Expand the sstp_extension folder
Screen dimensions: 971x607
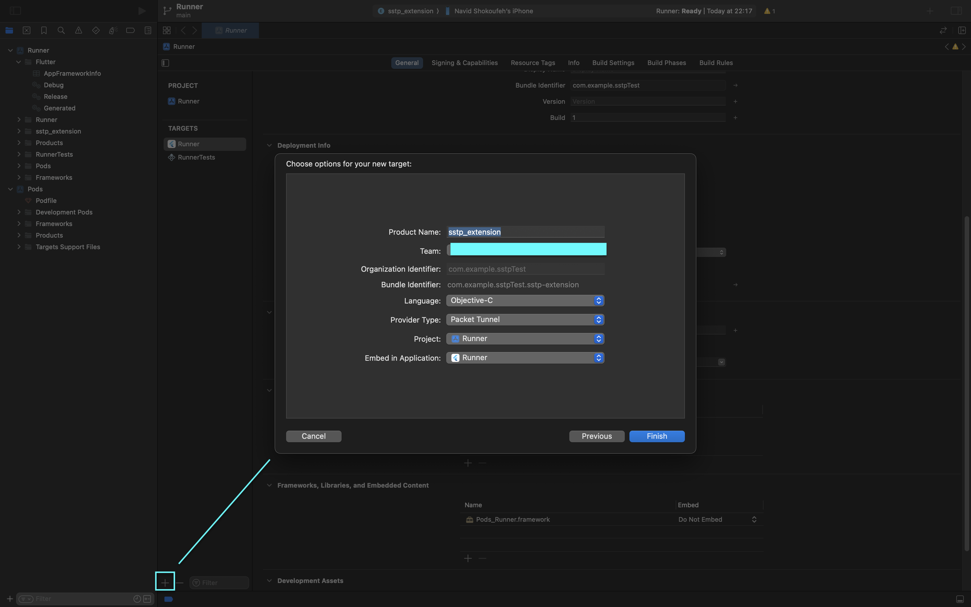(18, 131)
